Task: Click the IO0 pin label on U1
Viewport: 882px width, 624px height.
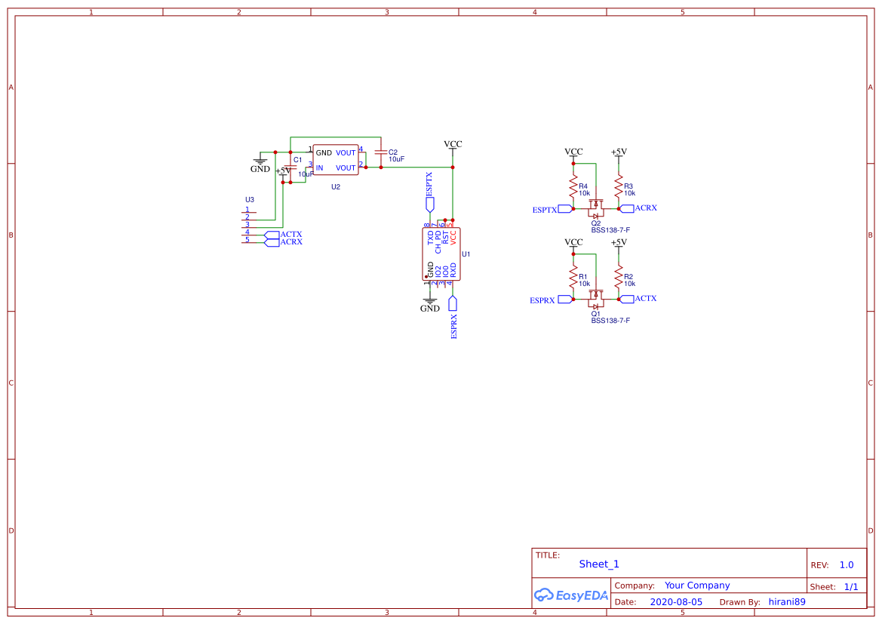Action: pyautogui.click(x=445, y=271)
